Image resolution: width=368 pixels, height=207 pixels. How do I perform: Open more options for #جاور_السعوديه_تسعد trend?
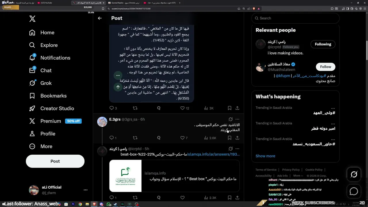pos(333,139)
